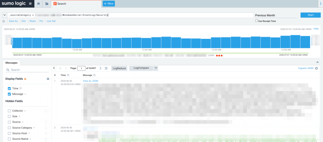Check the Source Host hidden field
The width and height of the screenshot is (323, 142).
tap(9, 133)
